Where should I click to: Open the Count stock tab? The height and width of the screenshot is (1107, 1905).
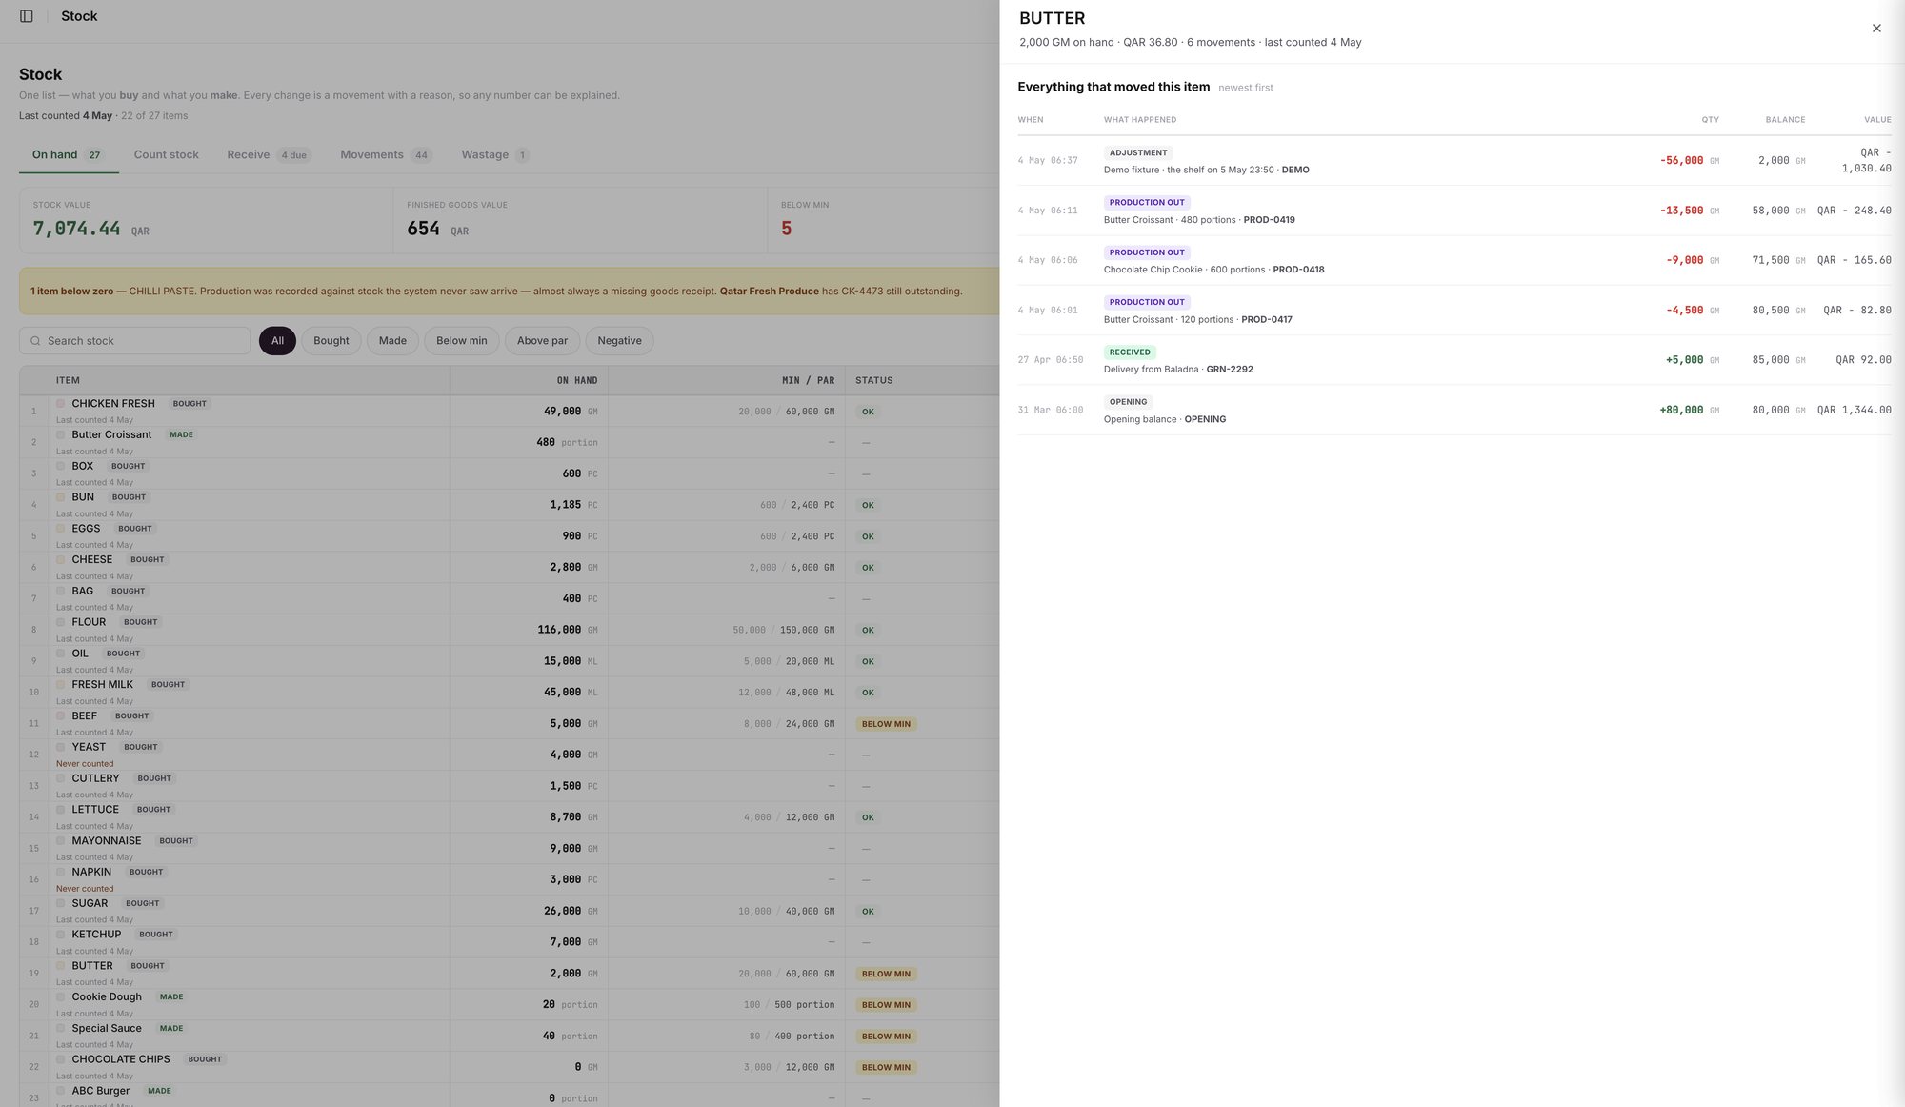point(167,155)
